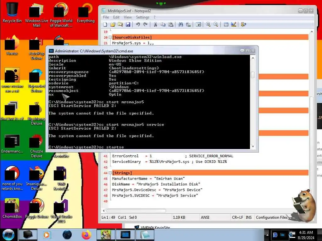This screenshot has height=241, width=322.
Task: Select the Windows Live Mail desktop icon
Action: 36,15
